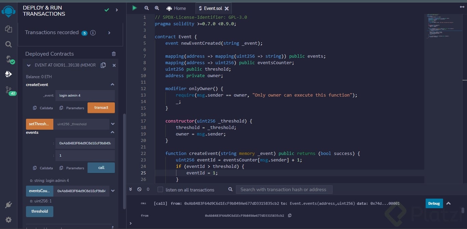
Task: Expand the Transactions recorded section
Action: 109,33
